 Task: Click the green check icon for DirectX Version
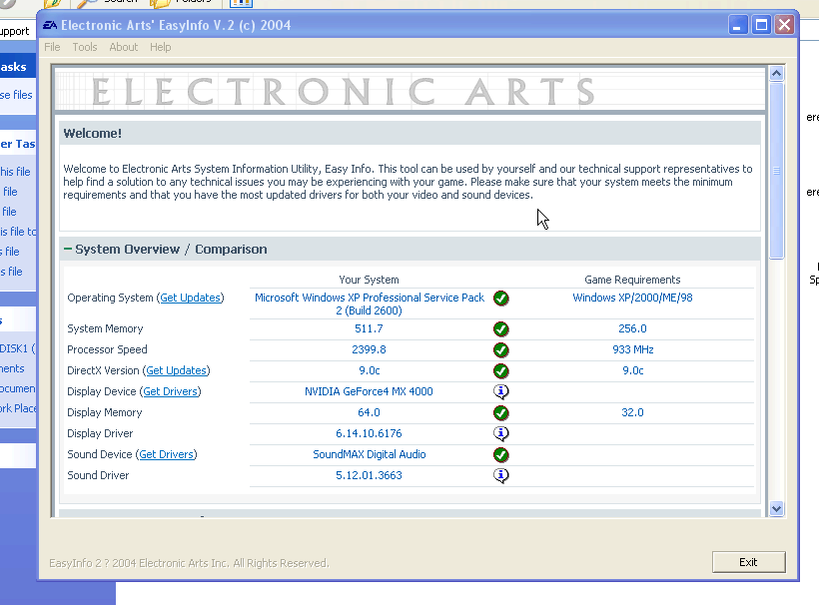501,370
